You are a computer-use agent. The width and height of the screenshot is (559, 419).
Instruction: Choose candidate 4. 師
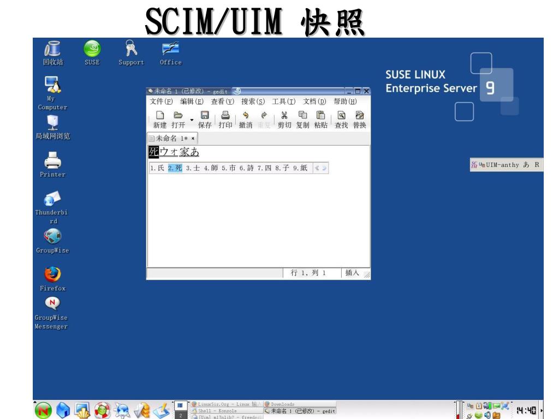tap(211, 168)
